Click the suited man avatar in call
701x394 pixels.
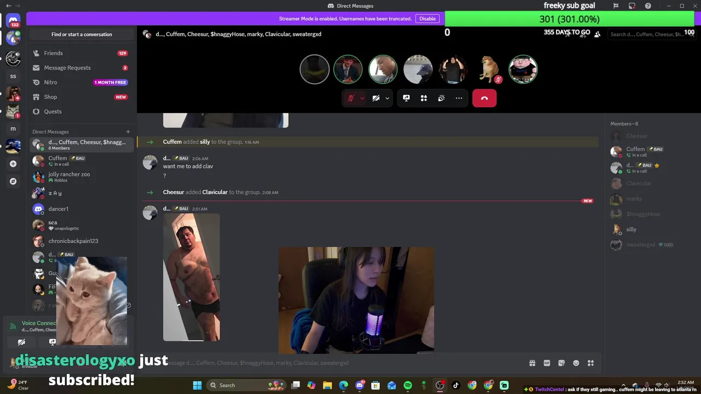pos(348,69)
